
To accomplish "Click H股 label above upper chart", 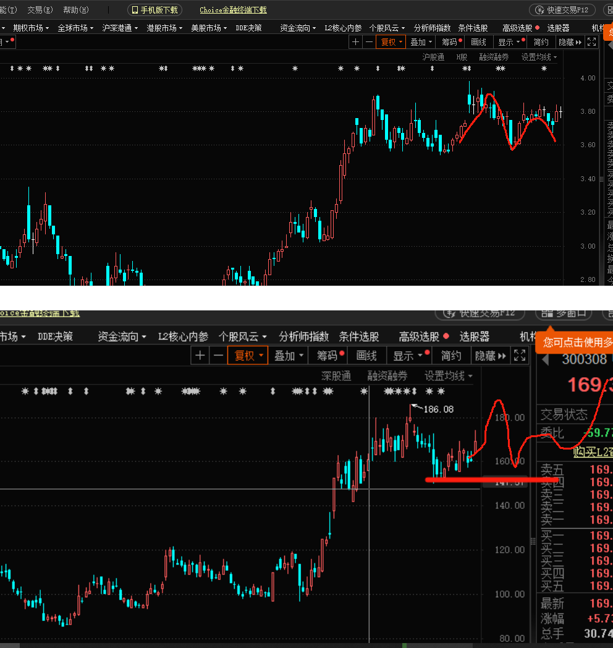I will tap(462, 57).
